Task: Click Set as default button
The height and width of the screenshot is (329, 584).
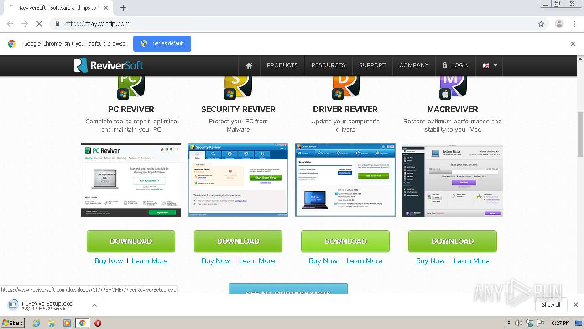Action: tap(162, 44)
